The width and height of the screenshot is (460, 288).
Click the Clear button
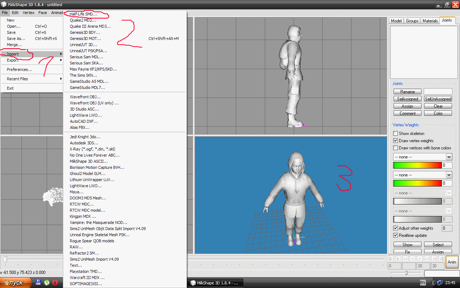click(438, 106)
